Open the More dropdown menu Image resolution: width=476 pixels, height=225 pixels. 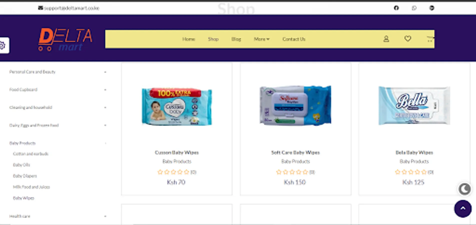click(261, 39)
